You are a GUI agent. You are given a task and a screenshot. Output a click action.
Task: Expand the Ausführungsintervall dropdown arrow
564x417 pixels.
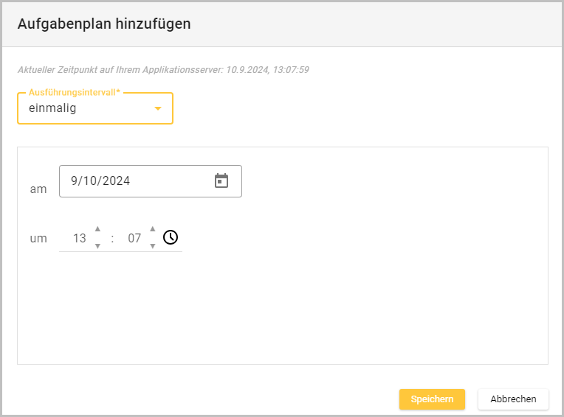point(157,109)
